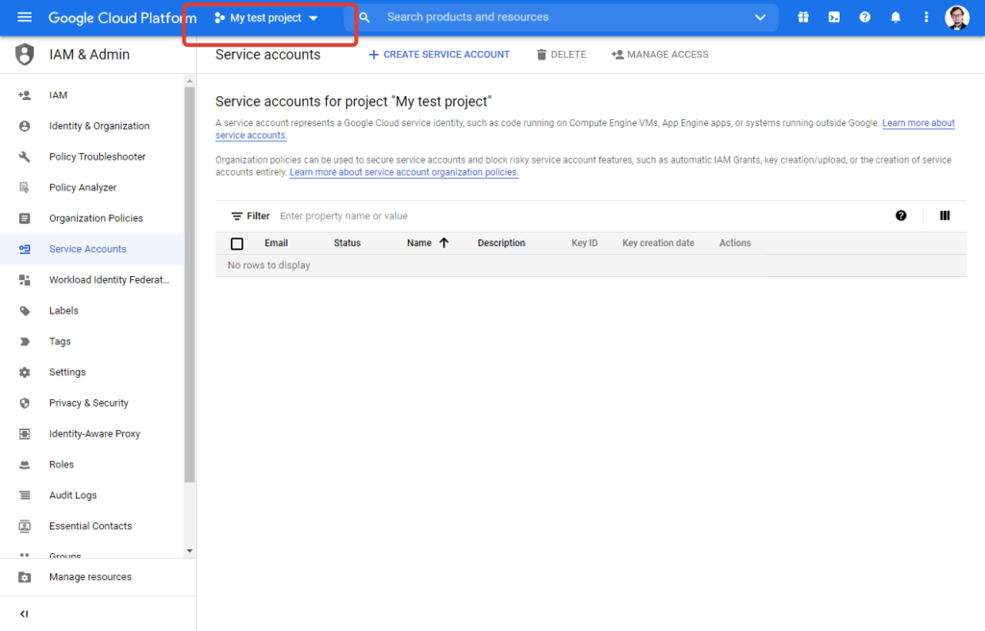This screenshot has height=631, width=985.
Task: Open Learn more about service account organization policies
Action: click(x=404, y=173)
